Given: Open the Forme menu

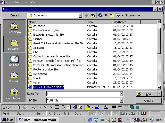Looking at the screenshot, I should (x=36, y=107).
